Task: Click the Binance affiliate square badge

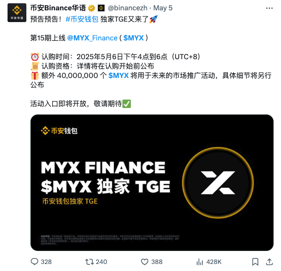Action: tap(101, 8)
